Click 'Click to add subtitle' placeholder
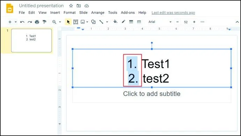This screenshot has width=241, height=136. coord(152,94)
